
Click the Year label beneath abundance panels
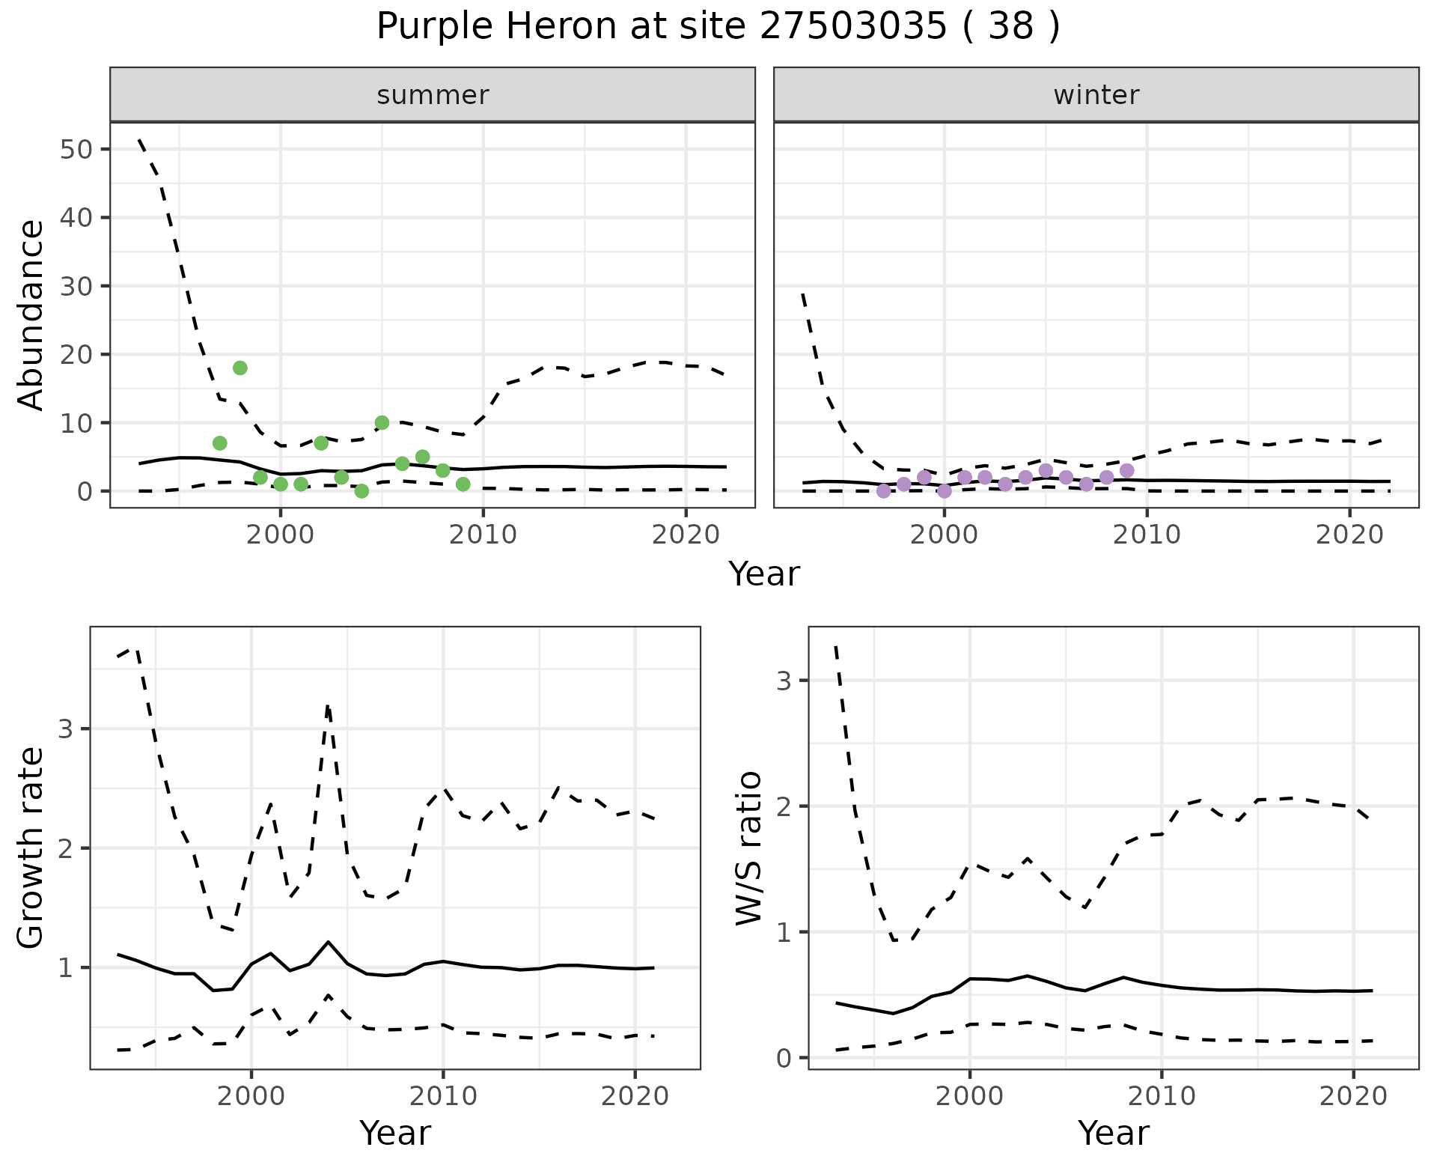(764, 574)
